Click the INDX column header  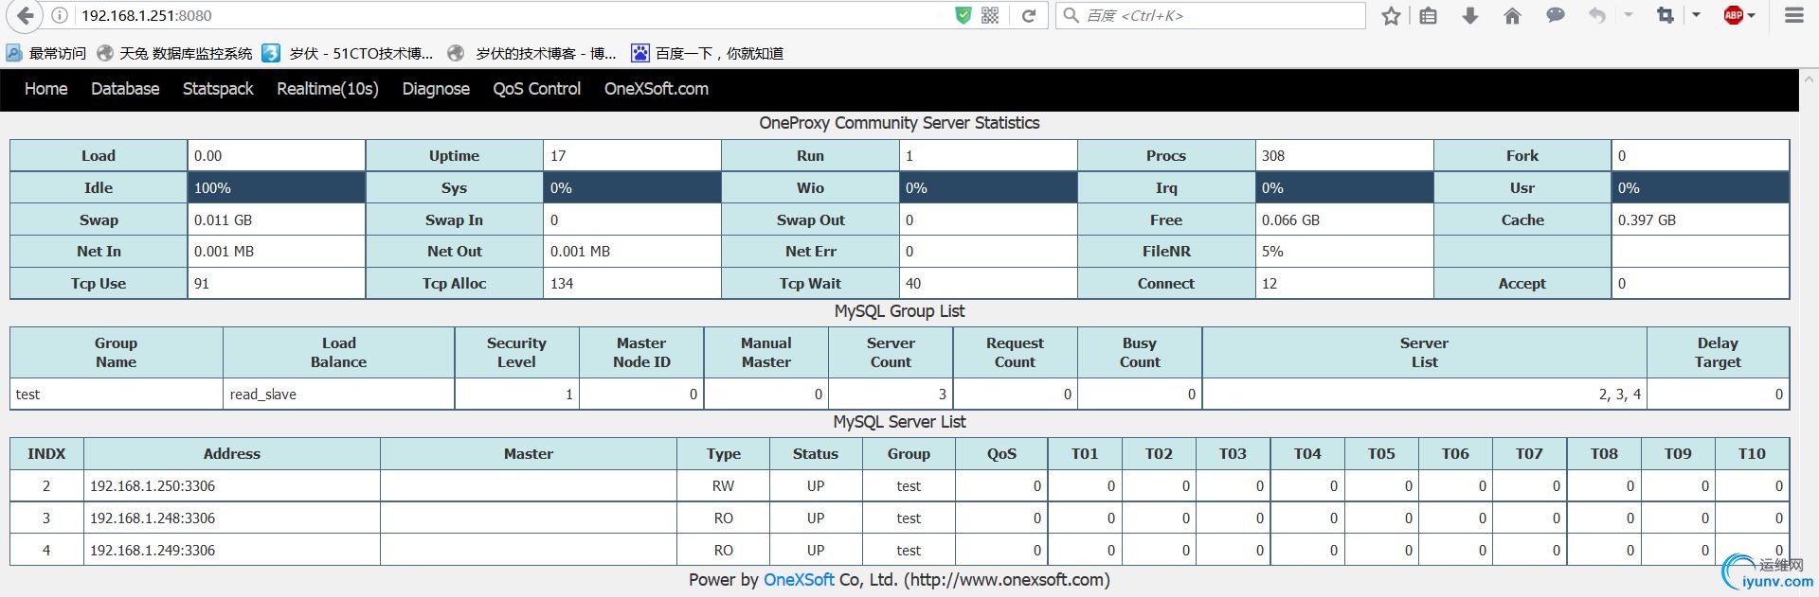click(46, 454)
